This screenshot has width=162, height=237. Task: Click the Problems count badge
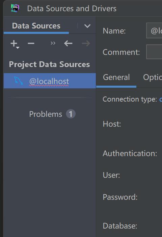tap(71, 114)
